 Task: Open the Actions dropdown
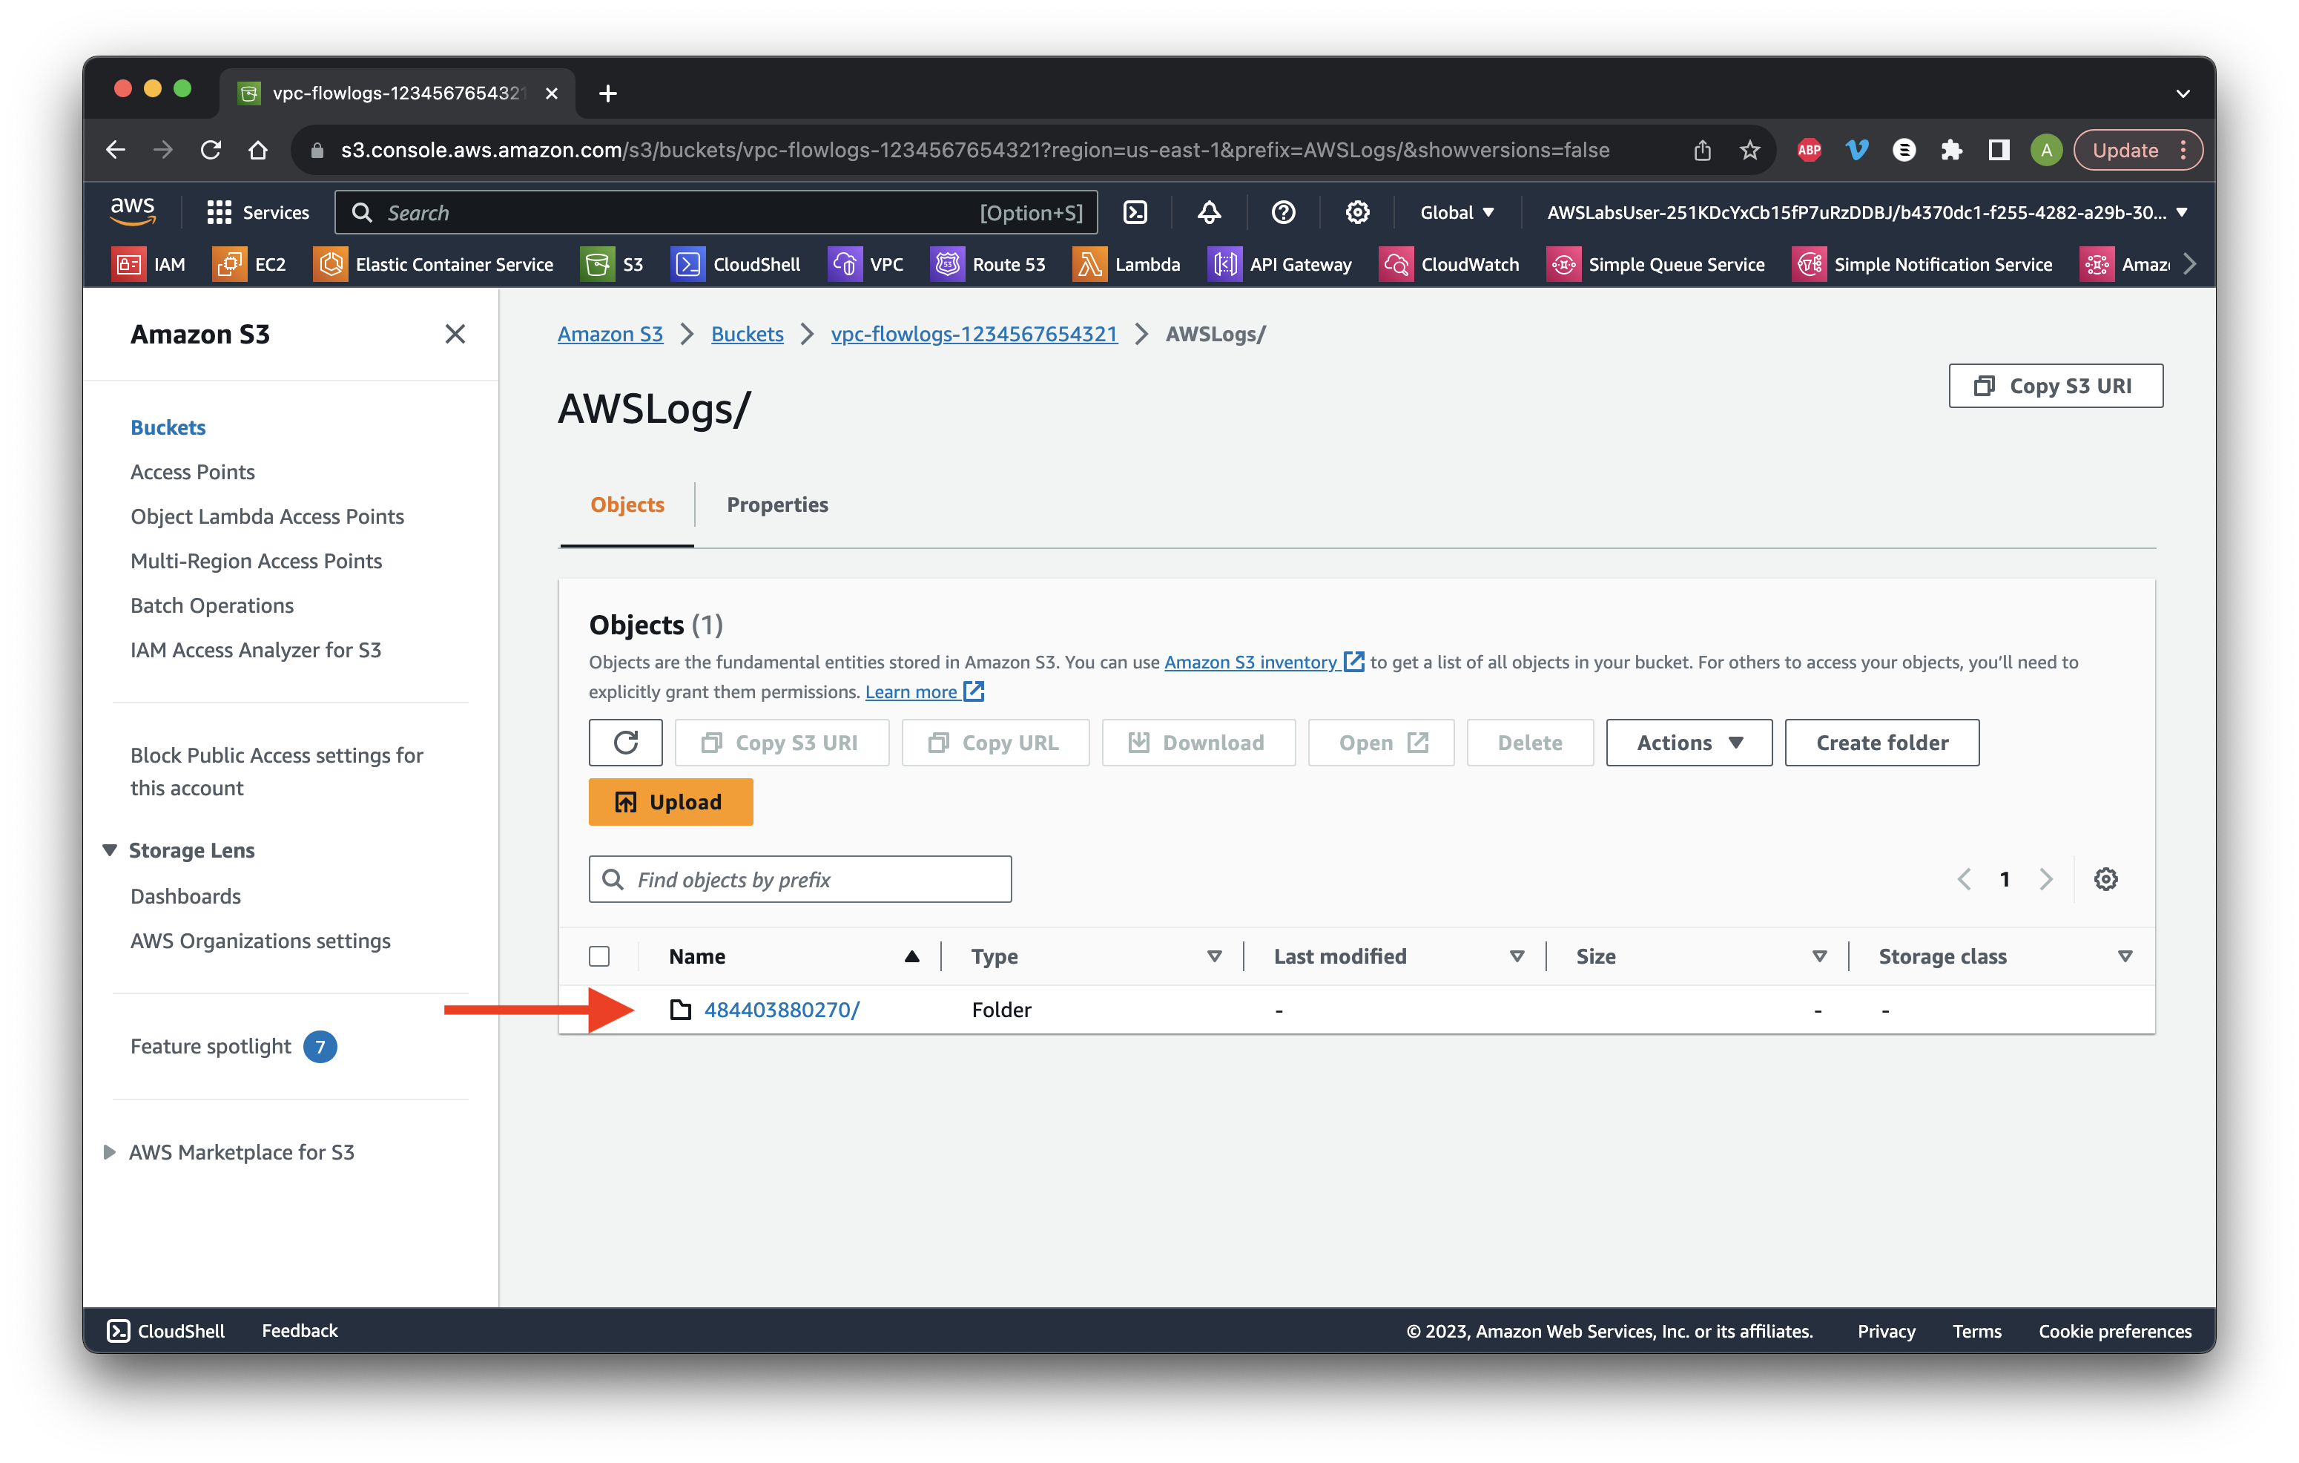coord(1689,742)
